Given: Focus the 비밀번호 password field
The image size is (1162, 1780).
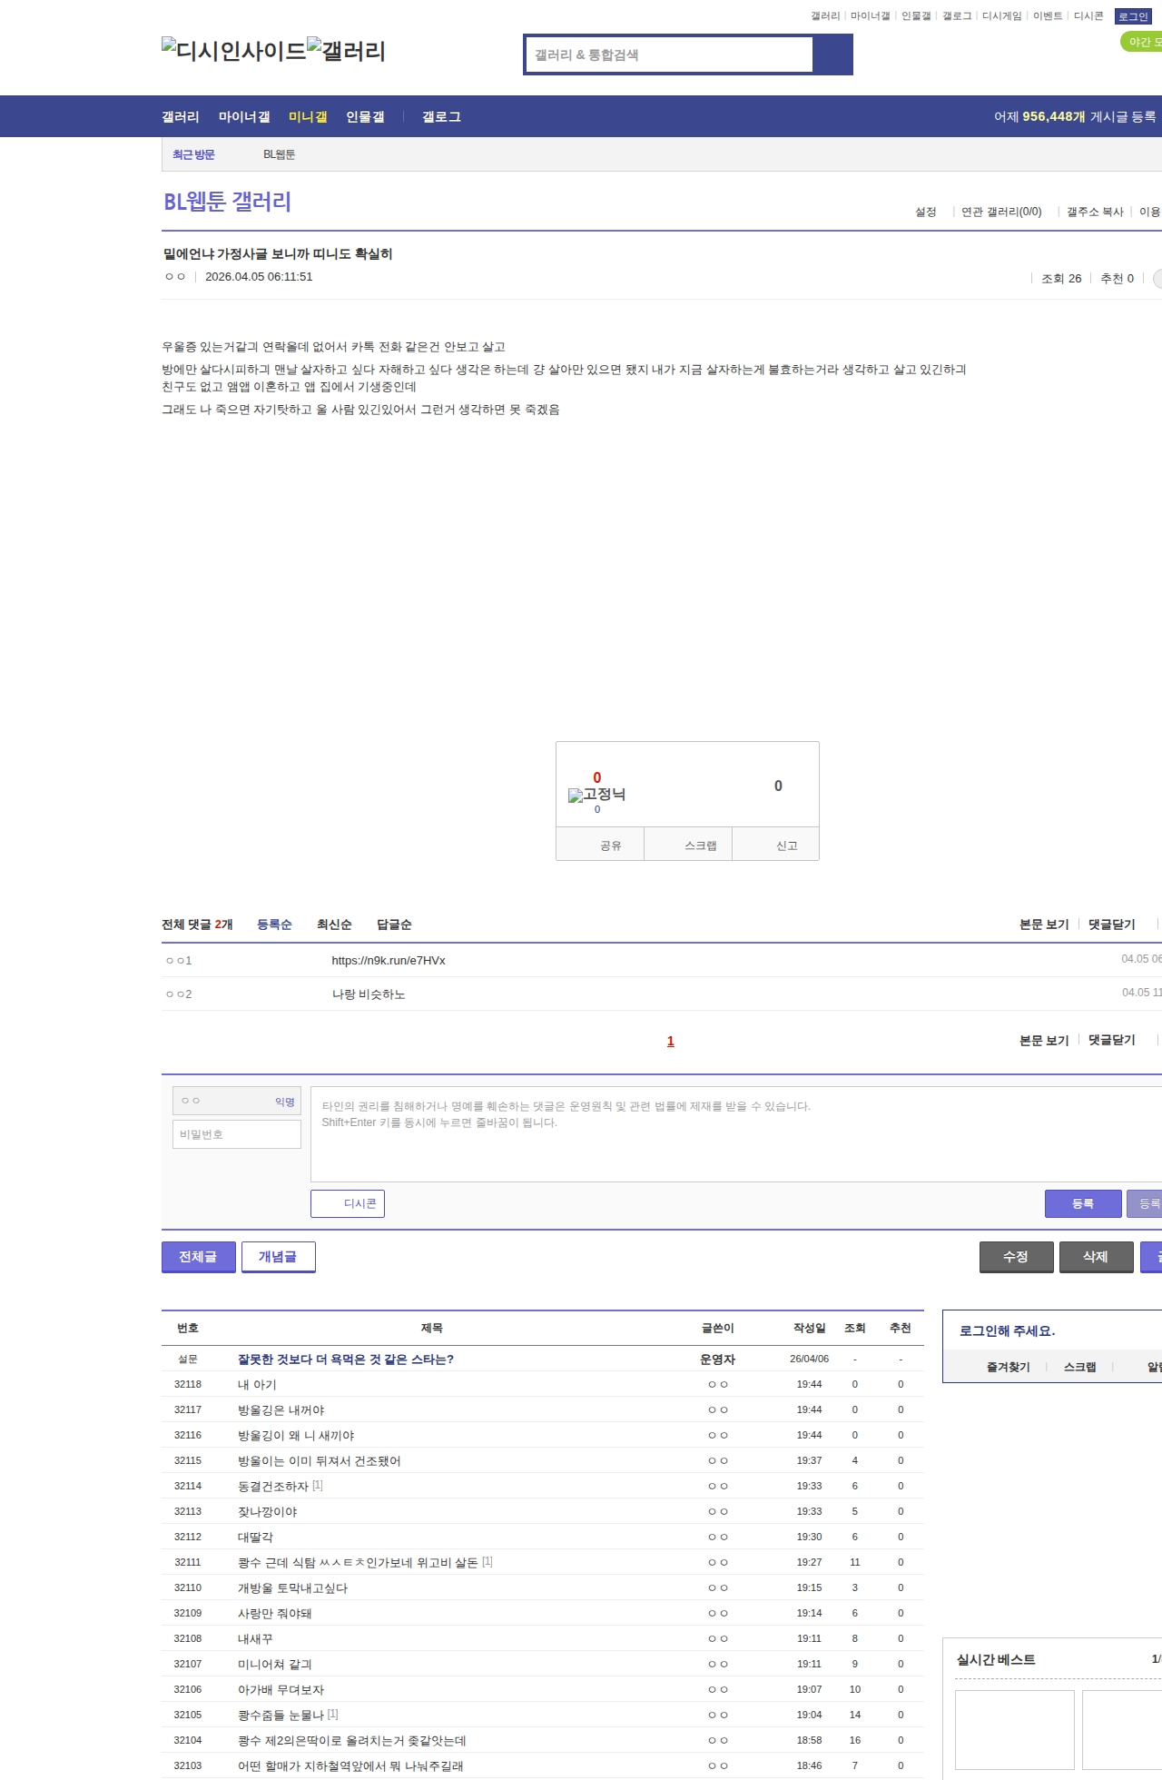Looking at the screenshot, I should click(237, 1134).
